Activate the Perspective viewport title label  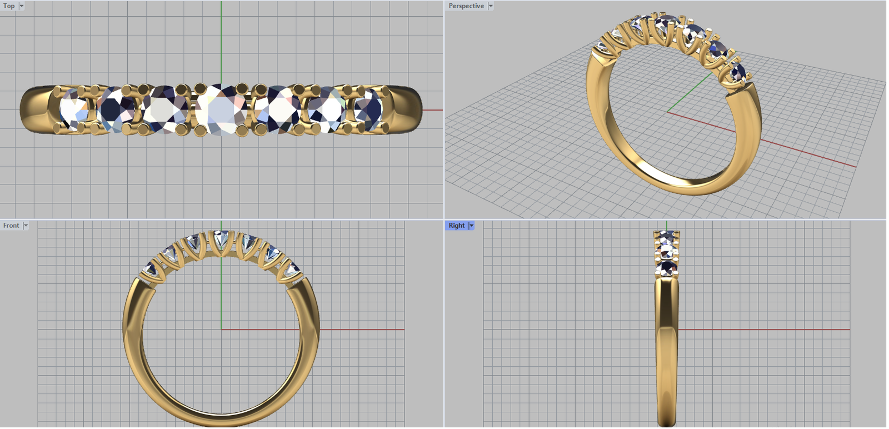pos(466,6)
